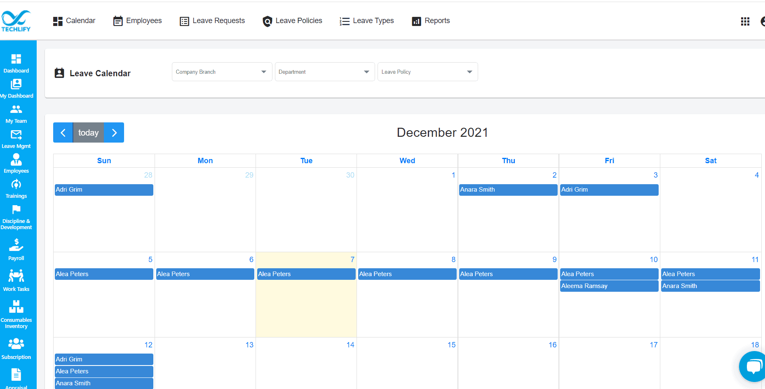Image resolution: width=765 pixels, height=389 pixels.
Task: Switch to the Calendar tab
Action: 74,21
